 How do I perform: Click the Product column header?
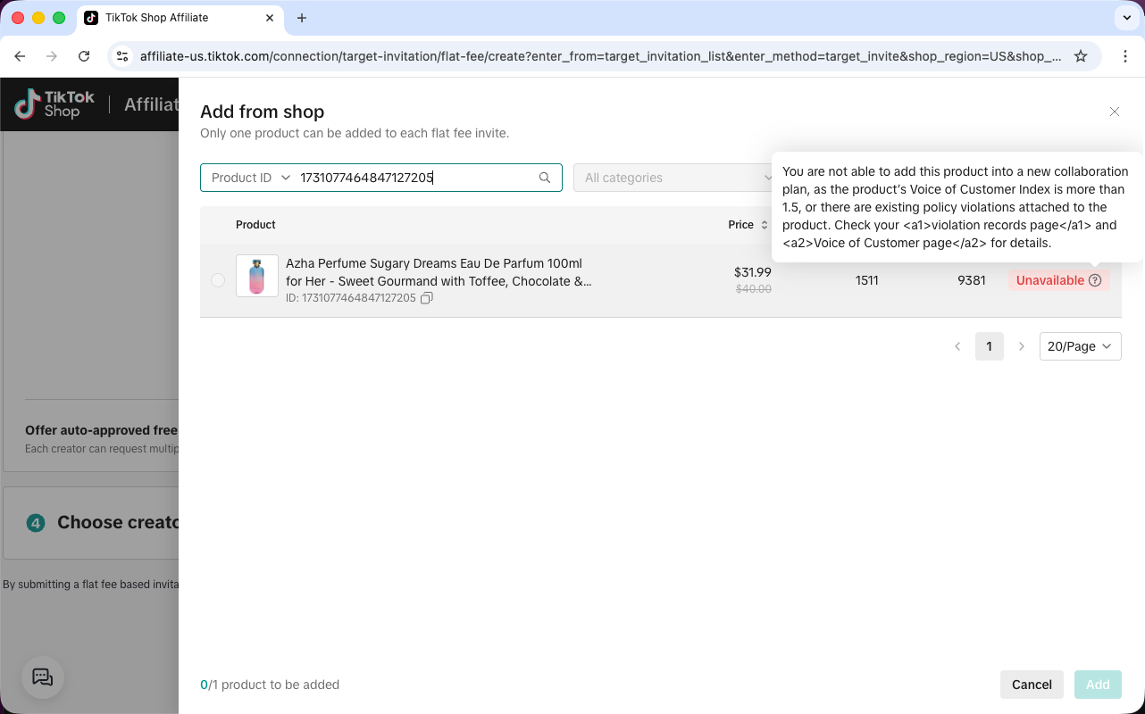coord(255,225)
